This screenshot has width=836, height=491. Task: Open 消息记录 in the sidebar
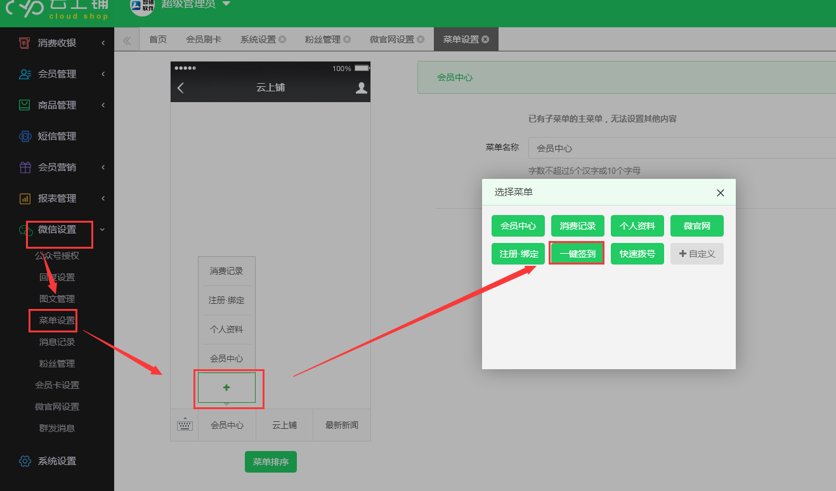pos(57,342)
